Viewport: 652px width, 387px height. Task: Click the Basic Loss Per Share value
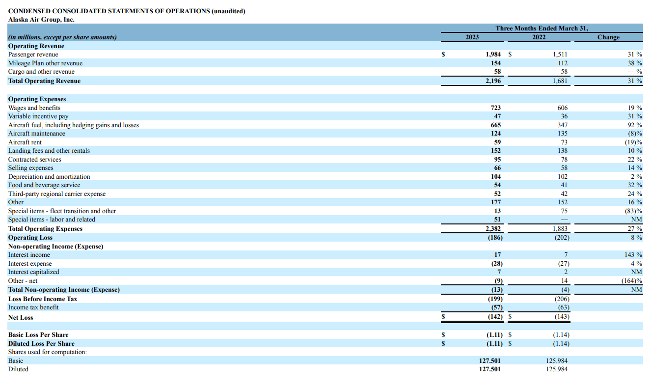[x=493, y=334]
